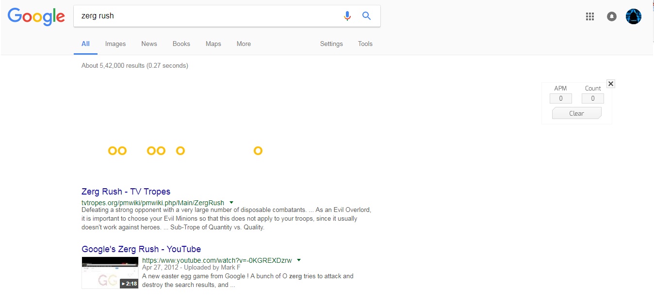The image size is (654, 301).
Task: Close the APM and Count panel
Action: coord(611,84)
